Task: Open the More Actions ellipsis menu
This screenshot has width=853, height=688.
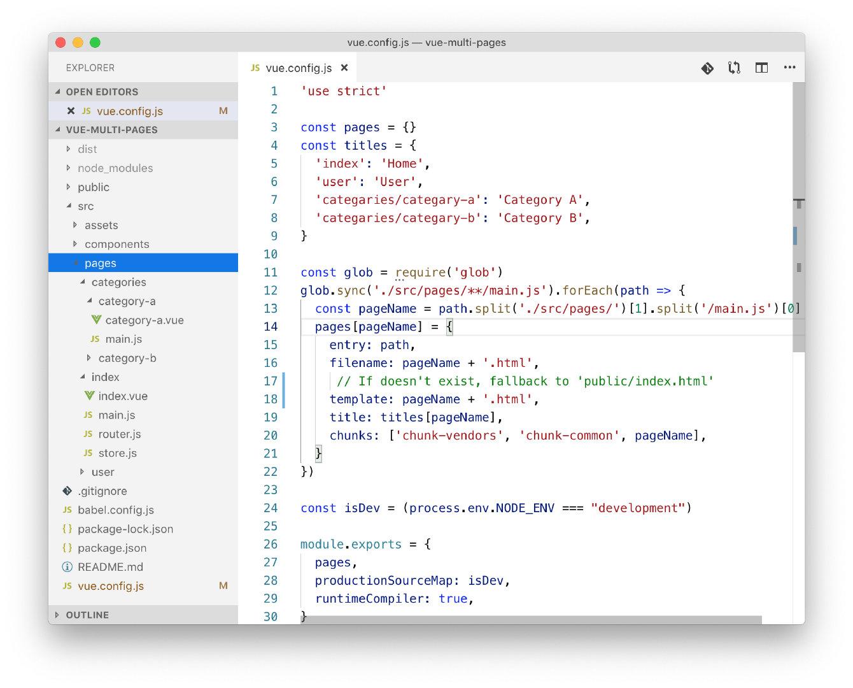Action: point(789,68)
